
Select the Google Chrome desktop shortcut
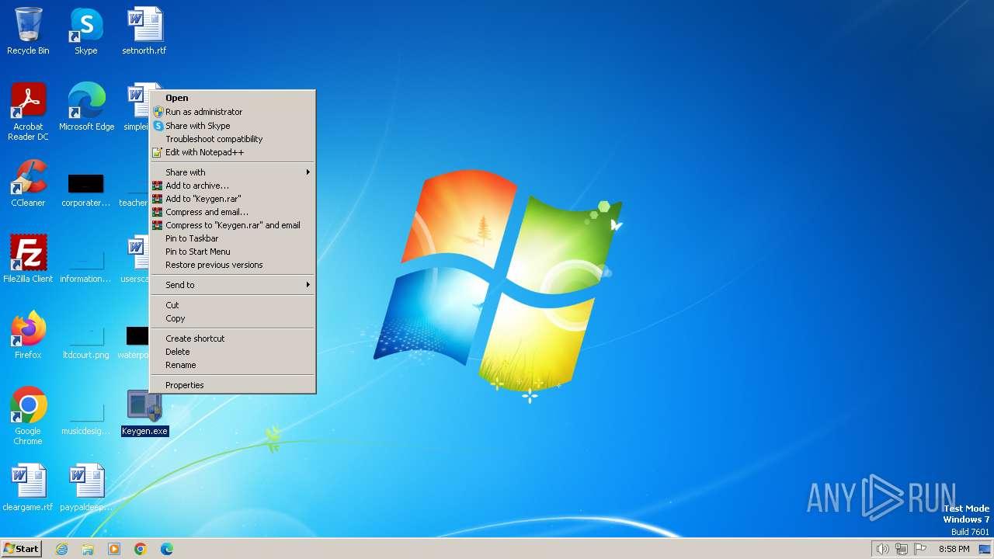click(x=28, y=416)
